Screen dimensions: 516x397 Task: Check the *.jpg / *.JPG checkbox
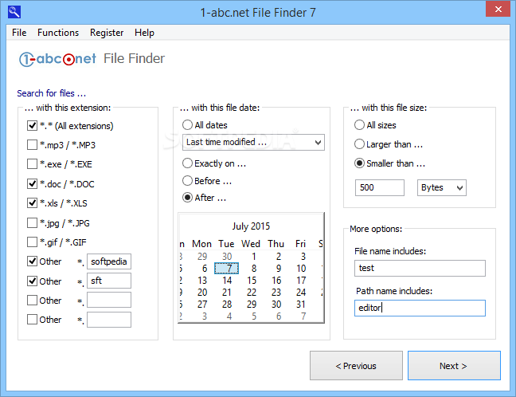(x=32, y=222)
